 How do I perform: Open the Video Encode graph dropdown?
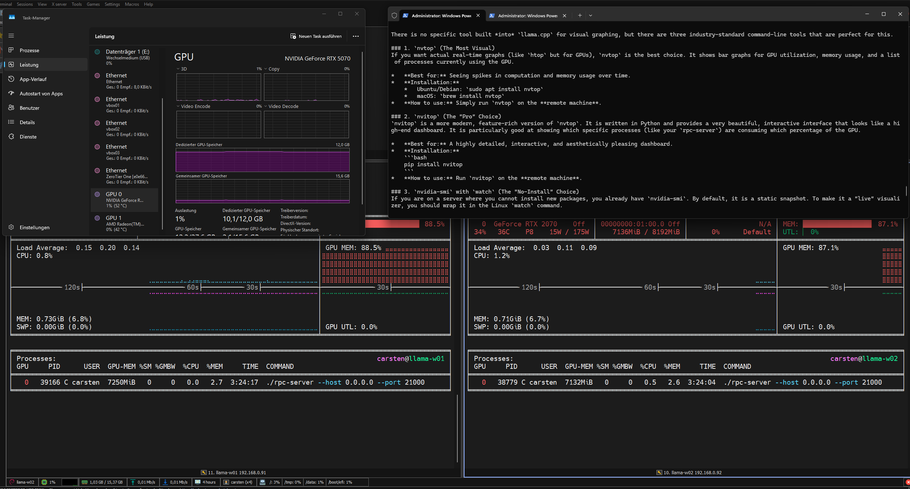pos(193,106)
